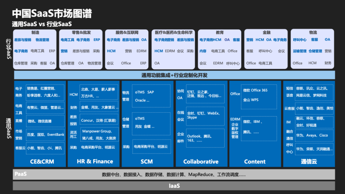Click the 北森、大易、薪人薪事 box

tap(99, 93)
